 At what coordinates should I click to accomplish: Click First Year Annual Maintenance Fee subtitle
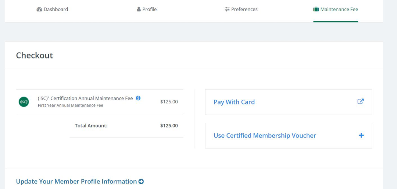70,106
